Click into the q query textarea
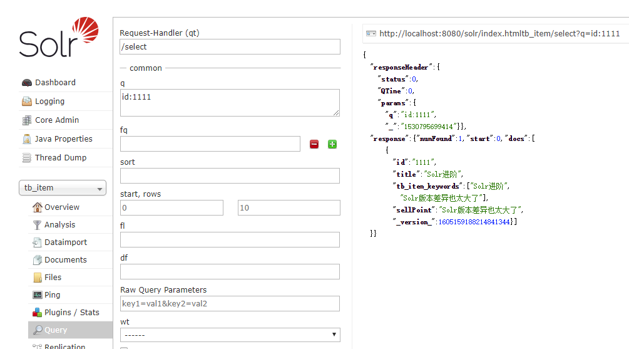 pyautogui.click(x=230, y=103)
